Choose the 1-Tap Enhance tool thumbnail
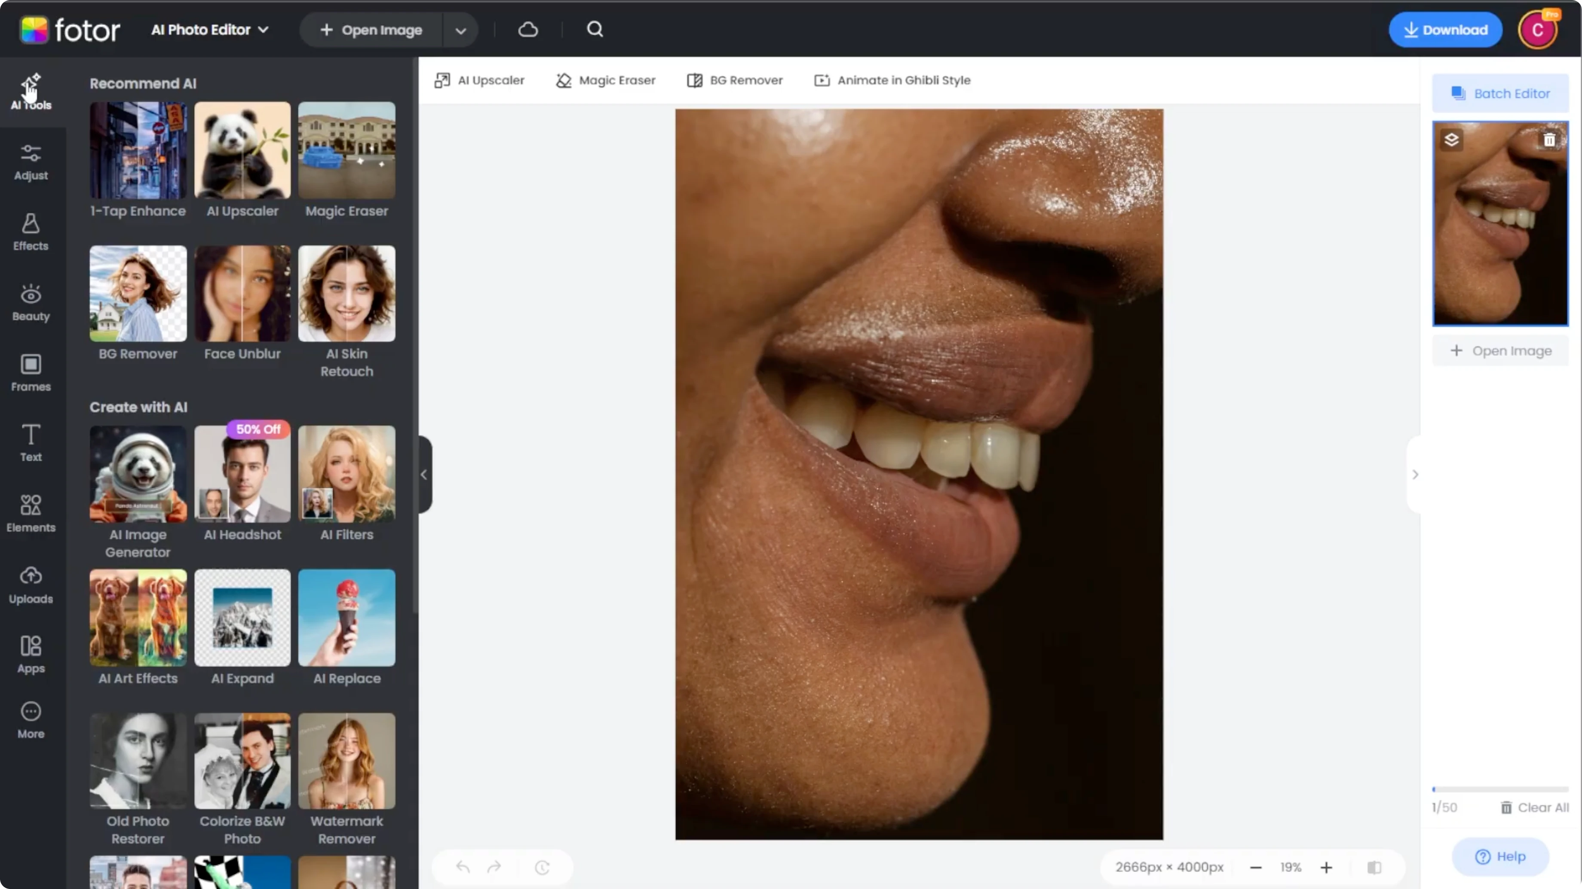Screen dimensions: 1582x889 138,150
